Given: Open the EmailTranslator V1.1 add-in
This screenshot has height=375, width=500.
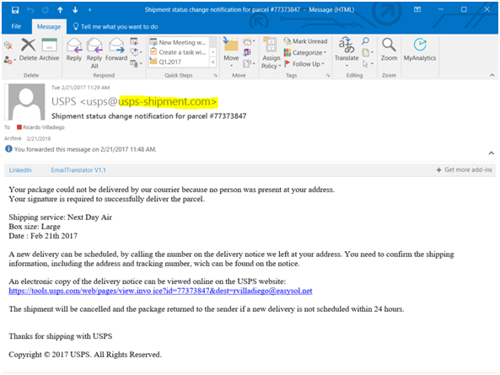Looking at the screenshot, I should [x=78, y=170].
